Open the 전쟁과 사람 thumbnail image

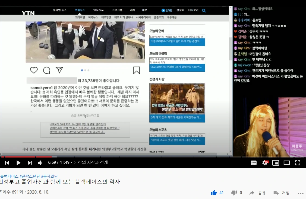tap(177, 98)
